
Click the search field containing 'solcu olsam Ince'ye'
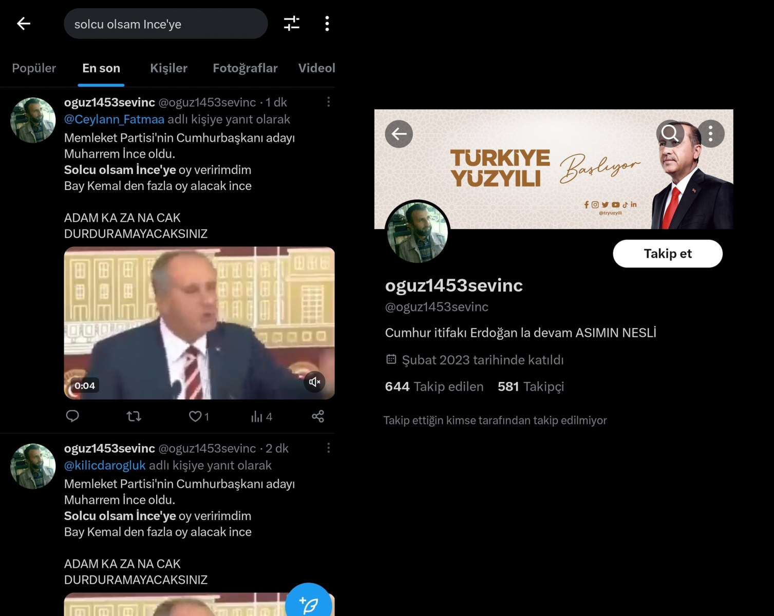(165, 24)
